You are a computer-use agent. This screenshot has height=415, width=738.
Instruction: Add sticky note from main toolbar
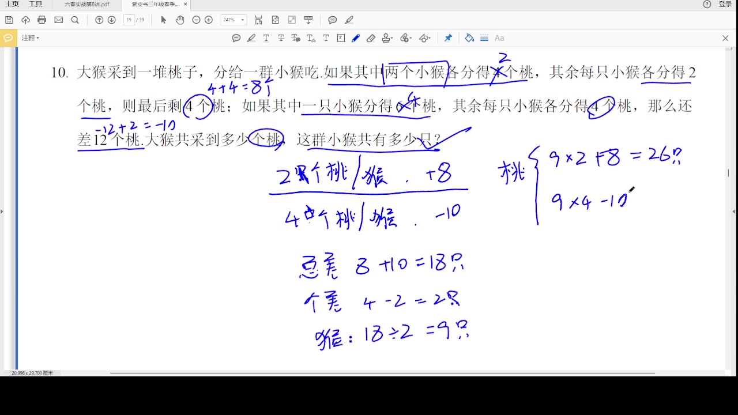coord(333,20)
